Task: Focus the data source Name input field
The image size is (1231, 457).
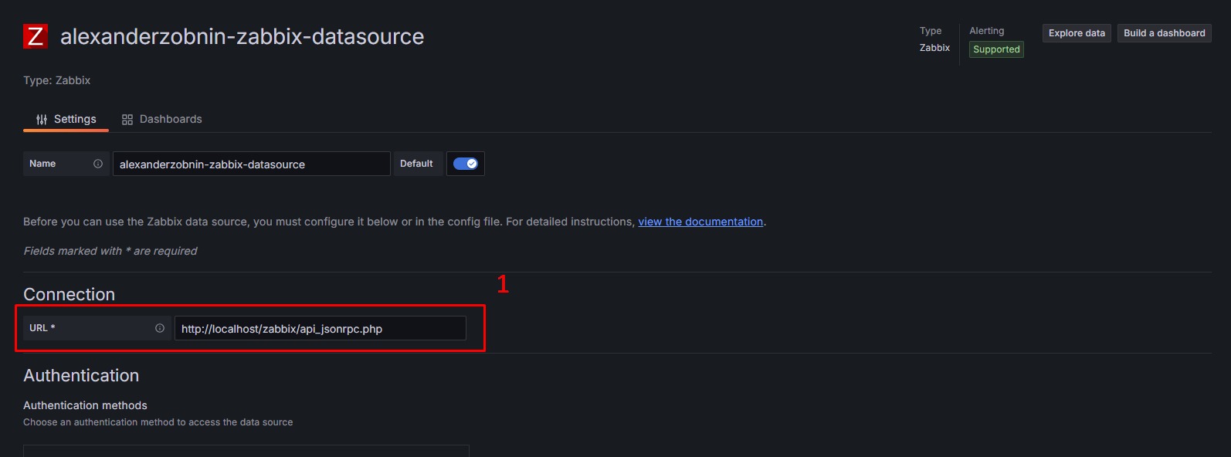Action: coord(251,164)
